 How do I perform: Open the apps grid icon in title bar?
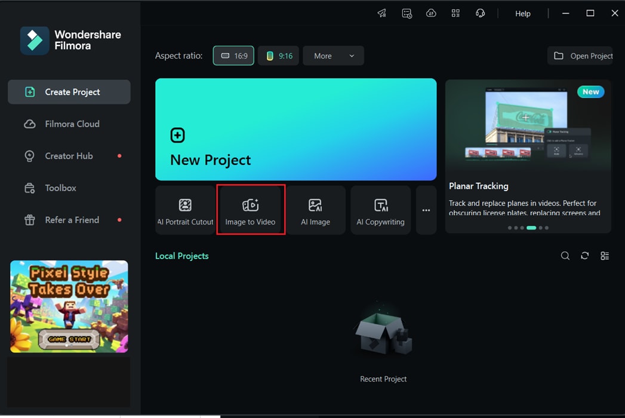455,13
